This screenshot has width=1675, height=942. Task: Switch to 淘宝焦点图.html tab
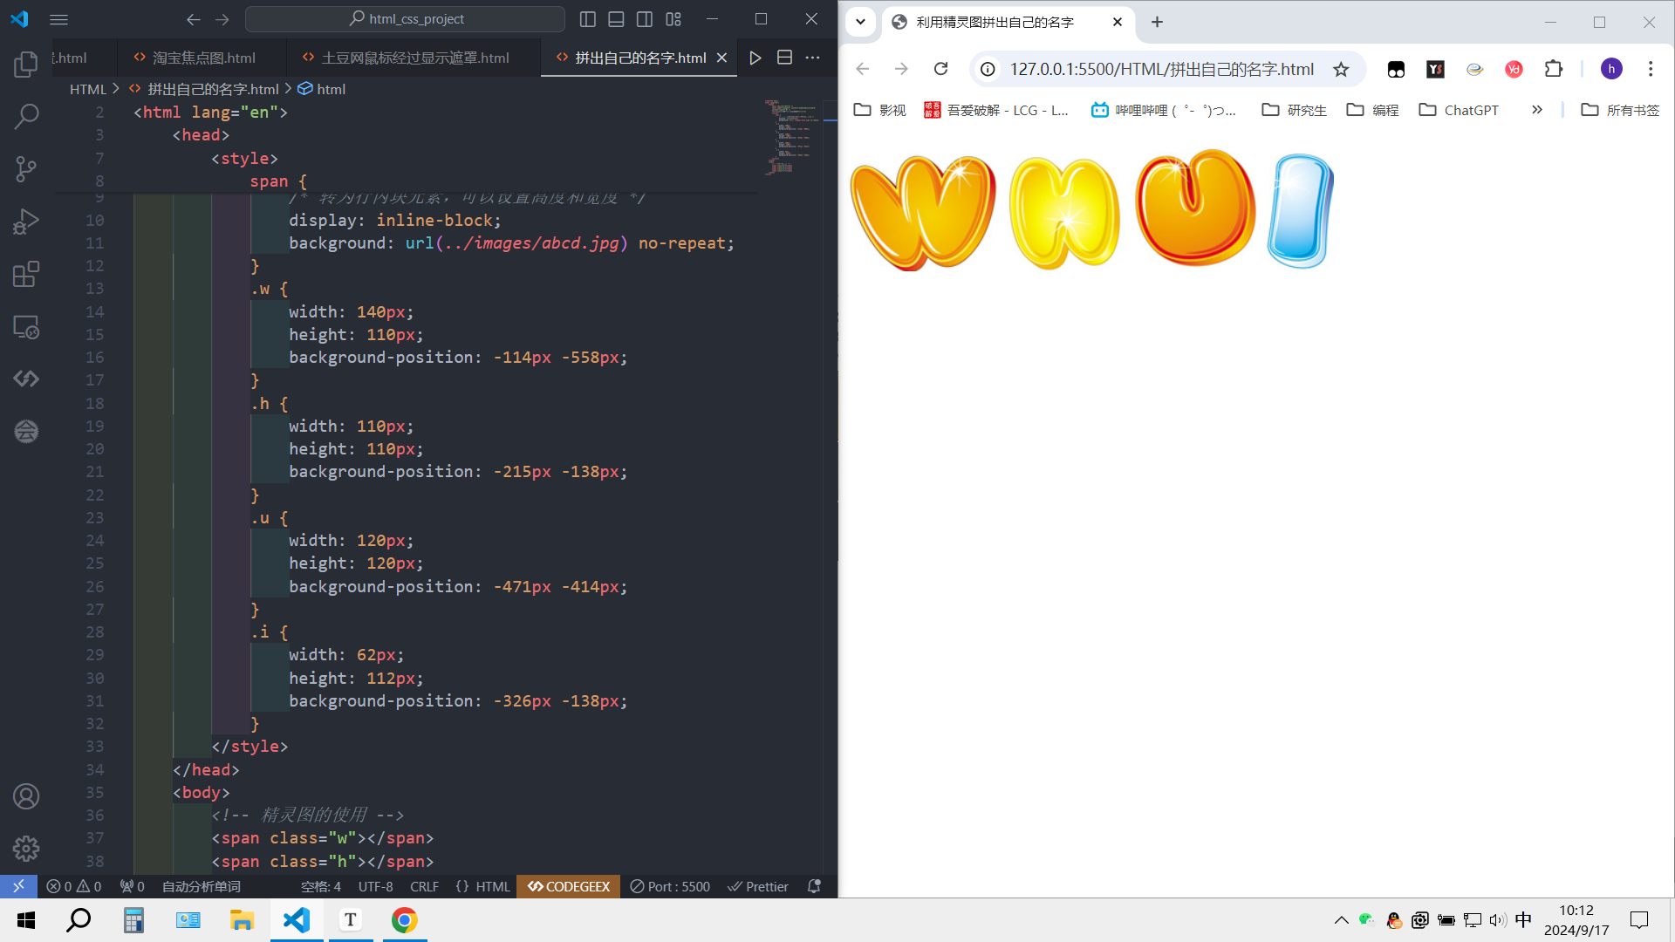(203, 58)
